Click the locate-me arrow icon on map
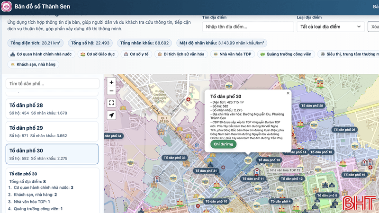Viewport: 379px width, 213px height. tap(111, 115)
